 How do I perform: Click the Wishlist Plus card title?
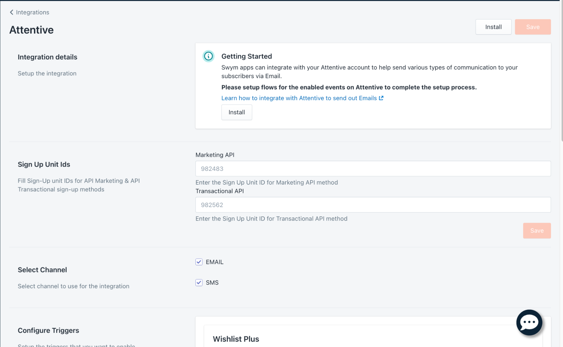(236, 339)
